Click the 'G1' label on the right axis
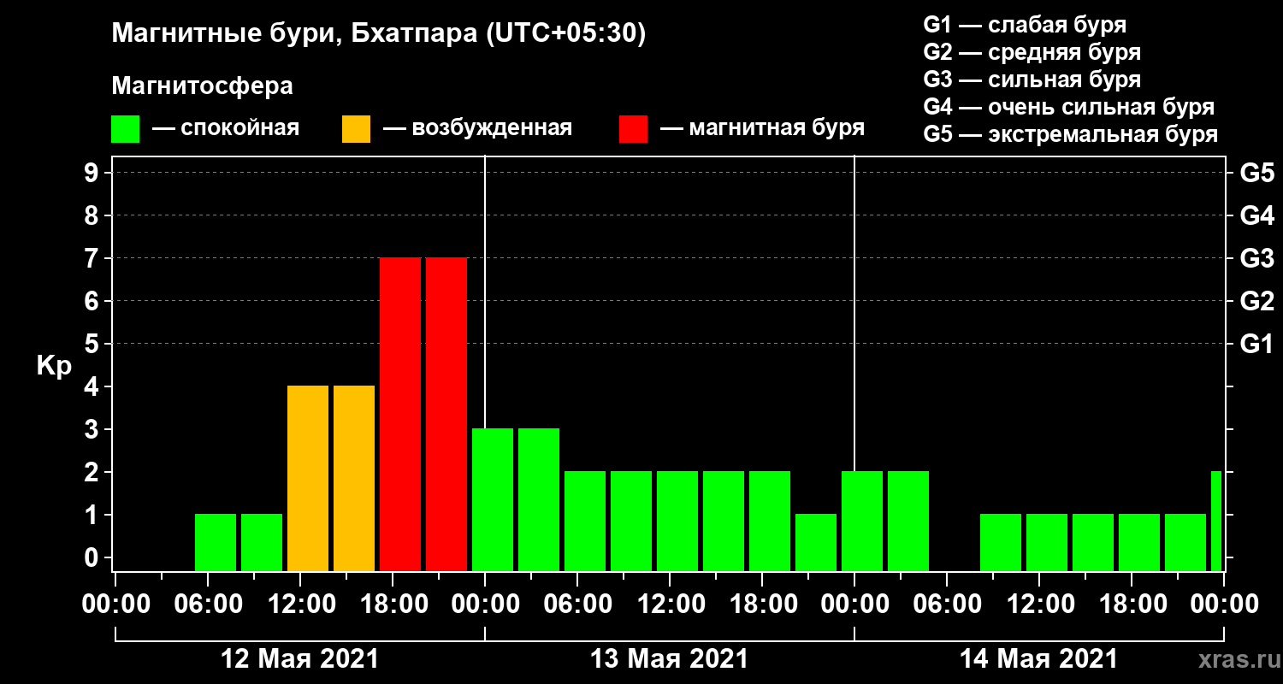 tap(1256, 345)
